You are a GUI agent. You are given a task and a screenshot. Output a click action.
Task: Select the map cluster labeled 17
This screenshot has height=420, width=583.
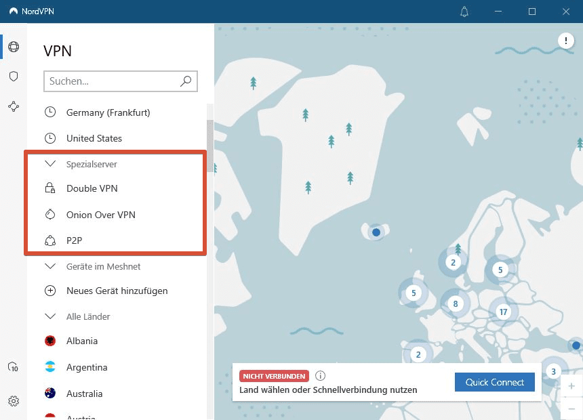point(503,312)
